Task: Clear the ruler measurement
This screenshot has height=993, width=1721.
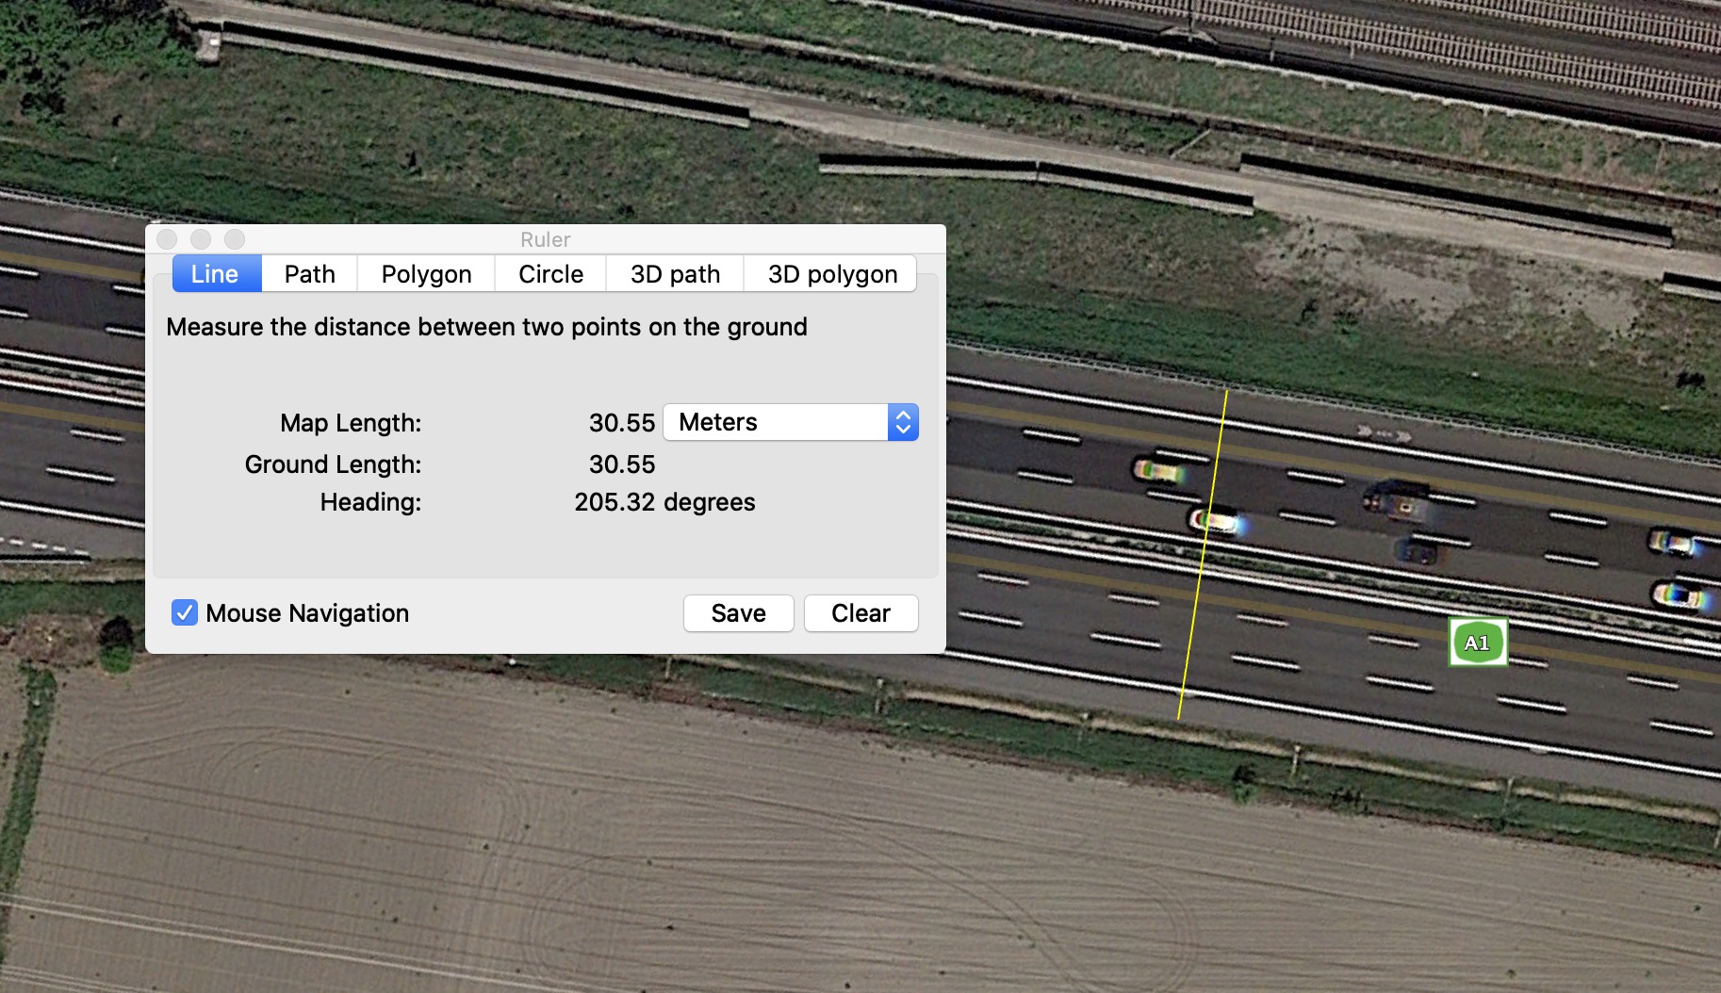Action: click(x=861, y=613)
